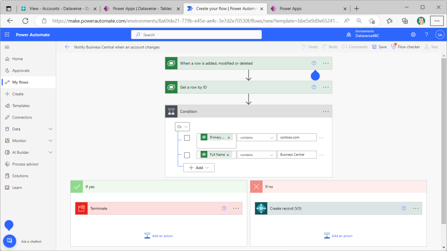Click the header help question mark
The height and width of the screenshot is (251, 447).
(x=426, y=34)
